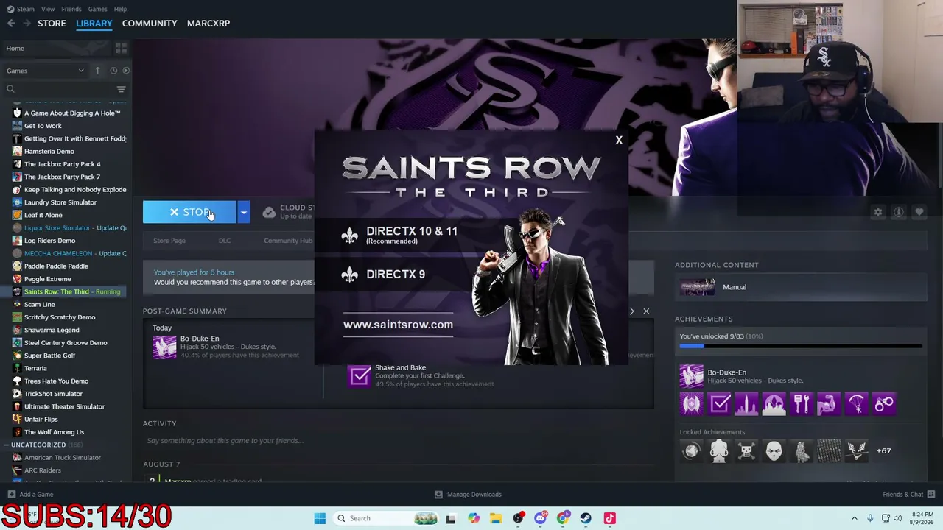Go forward with the right navigation arrow
Viewport: 943px width, 530px height.
27,24
